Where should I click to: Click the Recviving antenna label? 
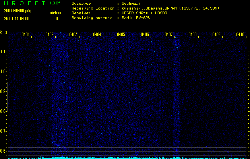pos(92,18)
